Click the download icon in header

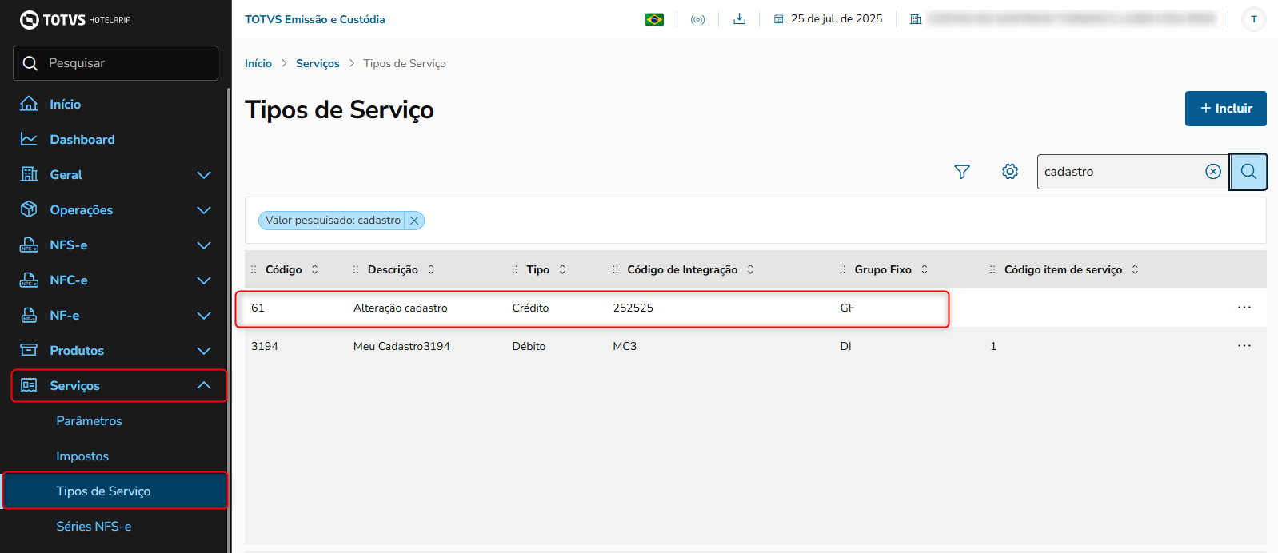click(740, 19)
